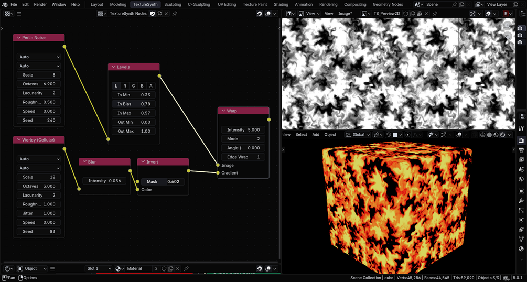Viewport: 527px width, 282px height.
Task: Toggle snap magnet in 3D viewport
Action: pos(389,135)
